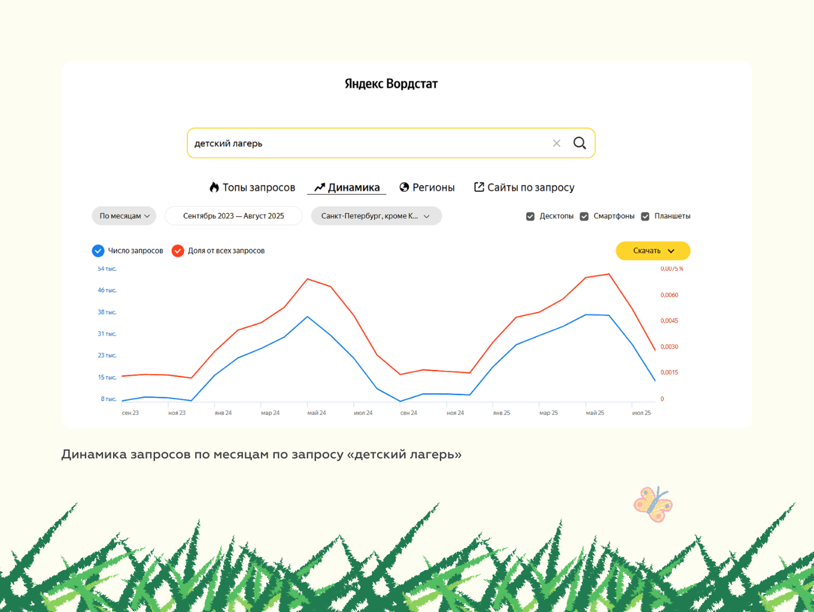Click the 46 тыс. value on the left axis

pos(107,290)
